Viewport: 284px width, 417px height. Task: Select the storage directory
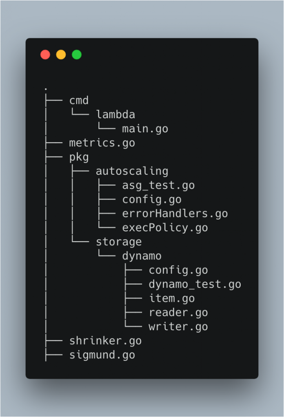point(119,242)
